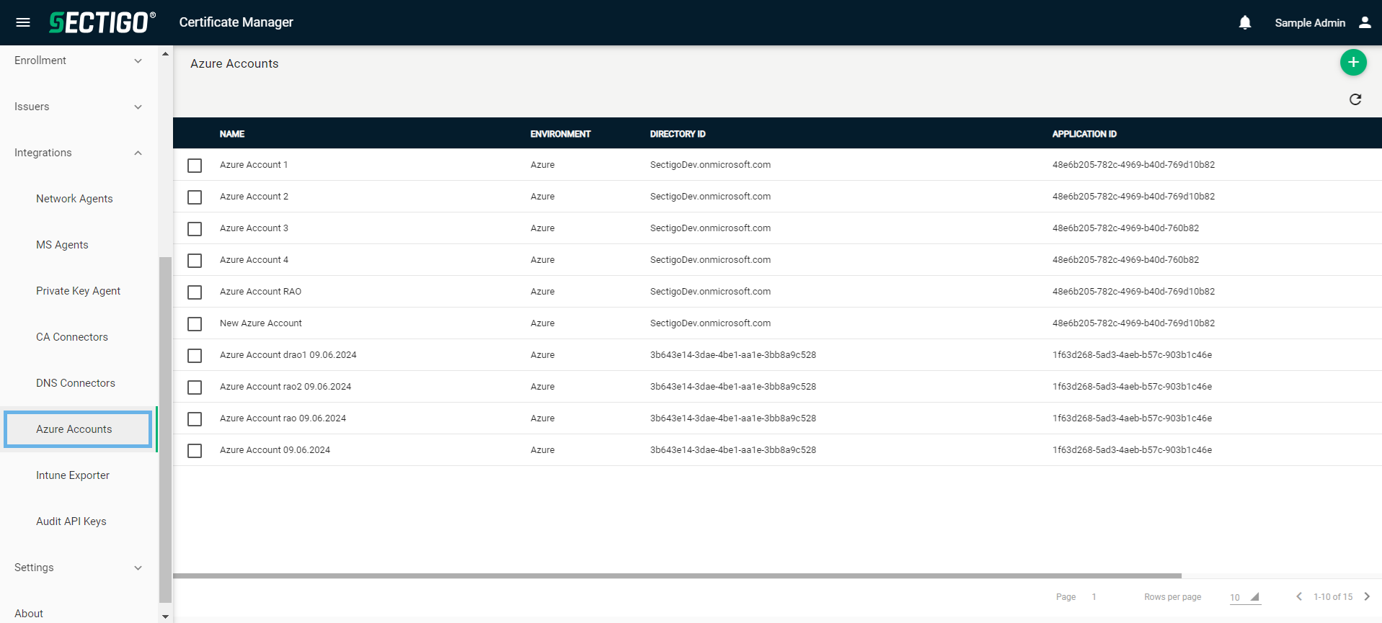Screen dimensions: 1382x623
Task: Open Private Key Agent page
Action: 78,291
